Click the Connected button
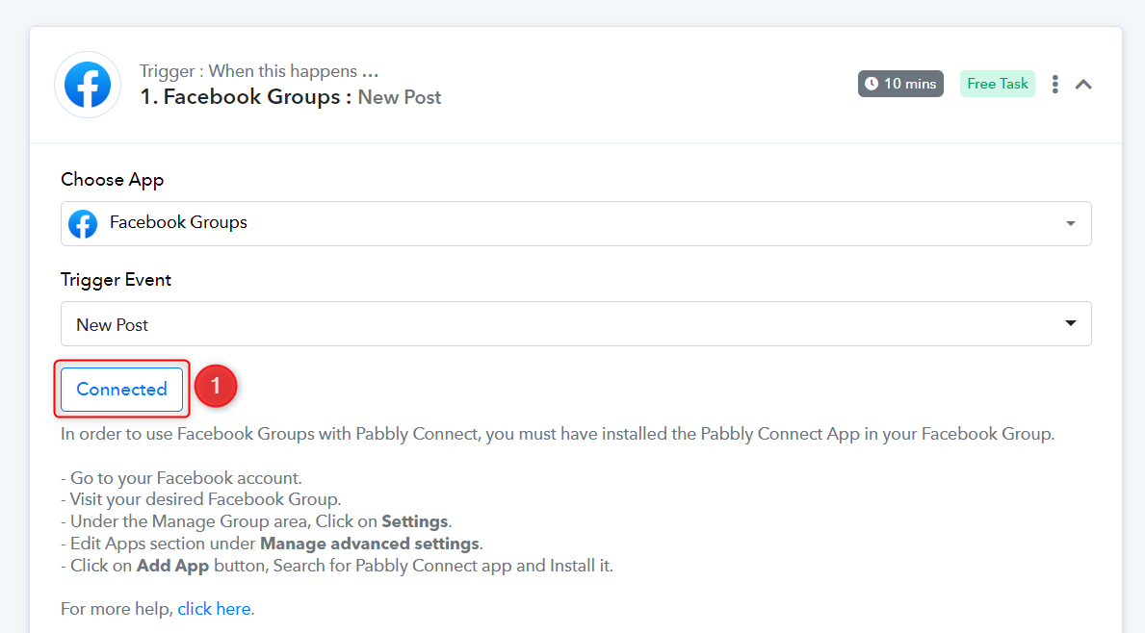The width and height of the screenshot is (1145, 633). pos(122,390)
